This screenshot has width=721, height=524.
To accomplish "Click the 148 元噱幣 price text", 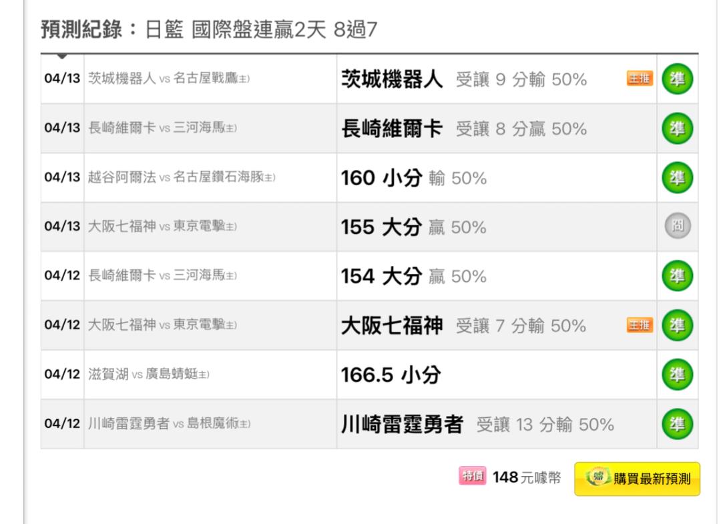I will pos(527,477).
